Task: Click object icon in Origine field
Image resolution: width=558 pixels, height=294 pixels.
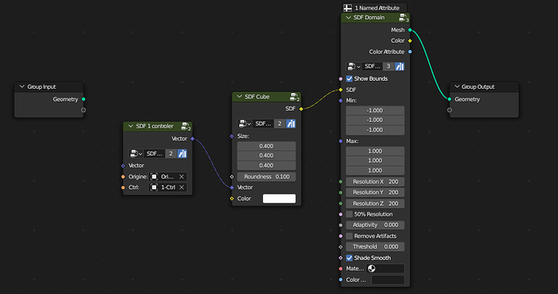Action: (x=154, y=177)
